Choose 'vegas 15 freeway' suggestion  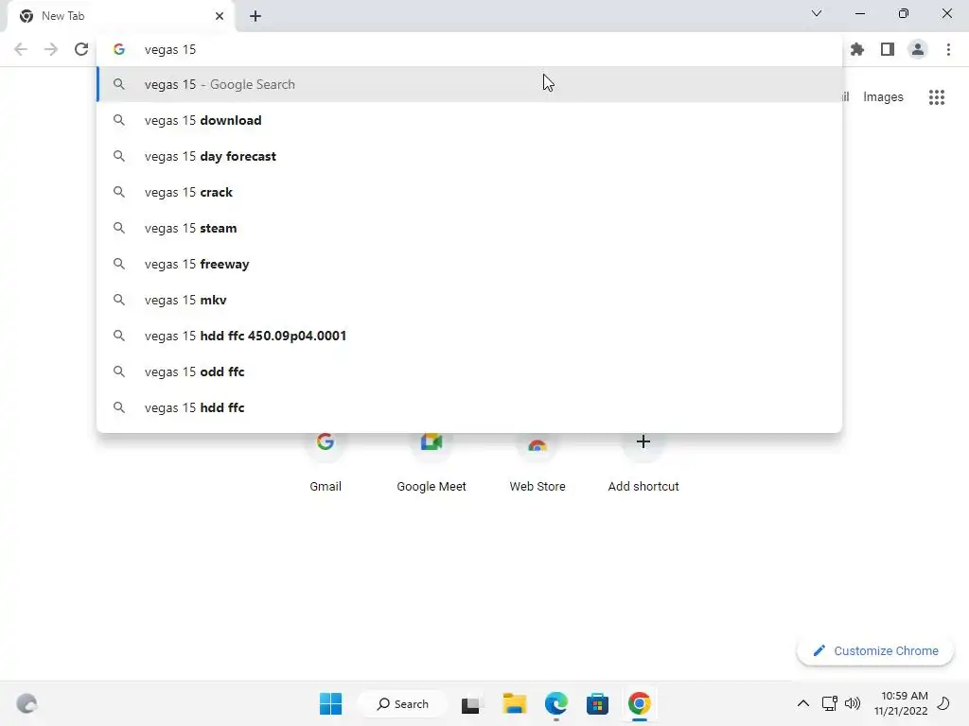click(x=469, y=264)
